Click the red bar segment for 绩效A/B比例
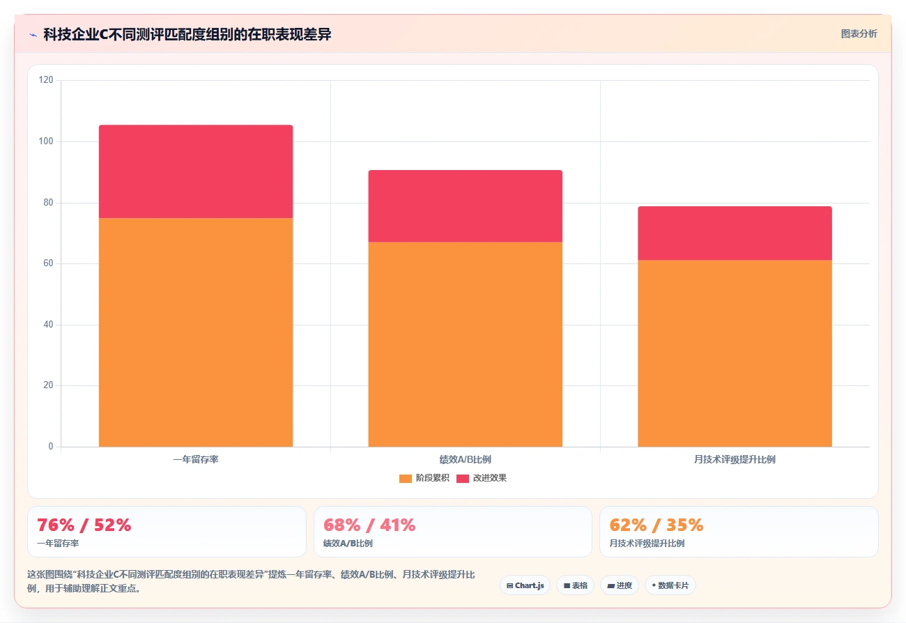The width and height of the screenshot is (906, 623). coord(465,206)
